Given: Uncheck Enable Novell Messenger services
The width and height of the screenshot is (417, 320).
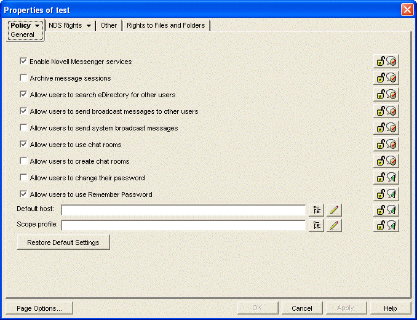Looking at the screenshot, I should click(x=23, y=61).
